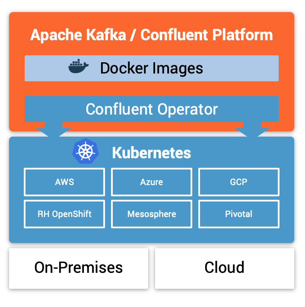Select the Confluent Operator bar
The width and height of the screenshot is (305, 307).
[x=152, y=109]
